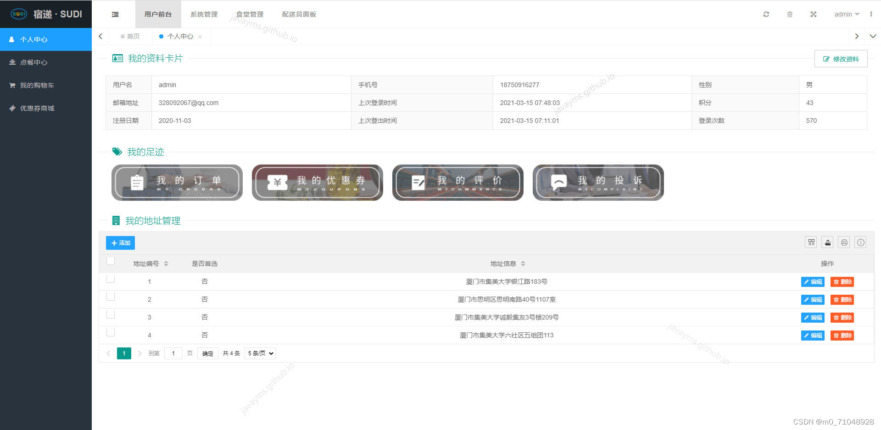Collapse the sidebar with the menu toggle icon
The image size is (881, 430).
click(115, 14)
